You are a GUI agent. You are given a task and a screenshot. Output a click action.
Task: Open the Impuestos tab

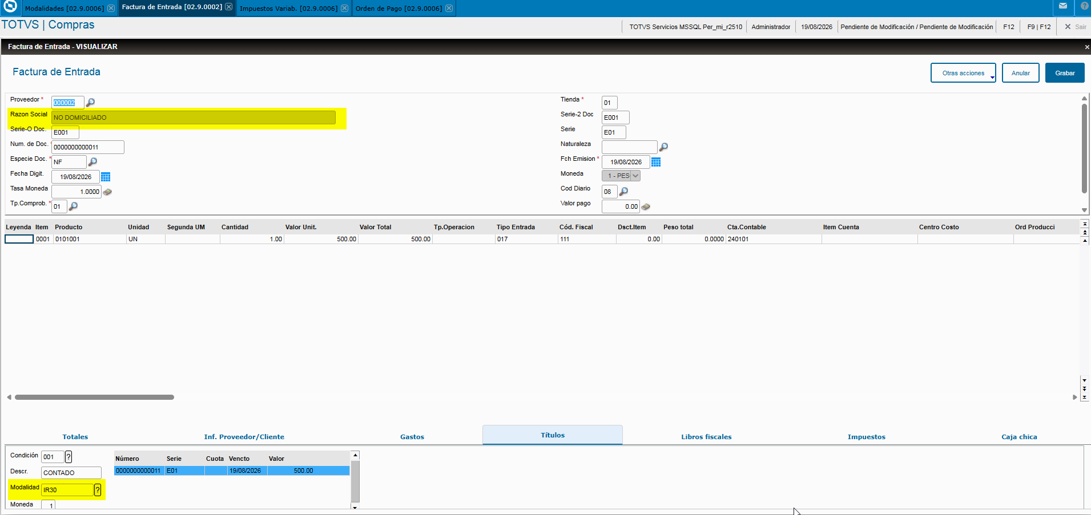click(867, 437)
